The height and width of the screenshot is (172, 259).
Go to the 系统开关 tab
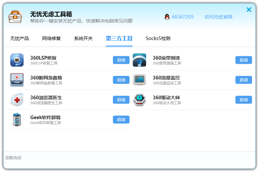83,38
